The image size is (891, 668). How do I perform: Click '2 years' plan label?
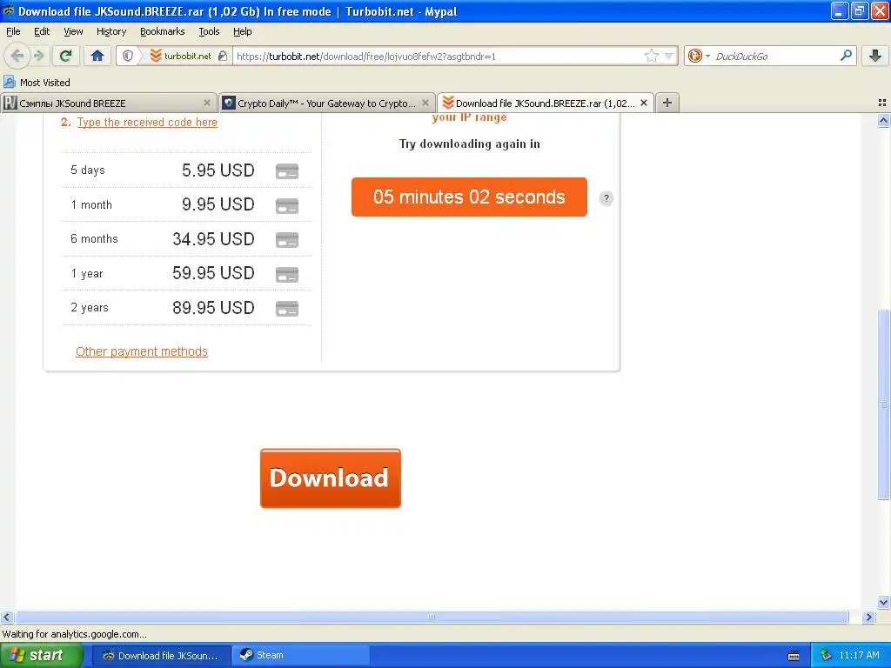[90, 307]
